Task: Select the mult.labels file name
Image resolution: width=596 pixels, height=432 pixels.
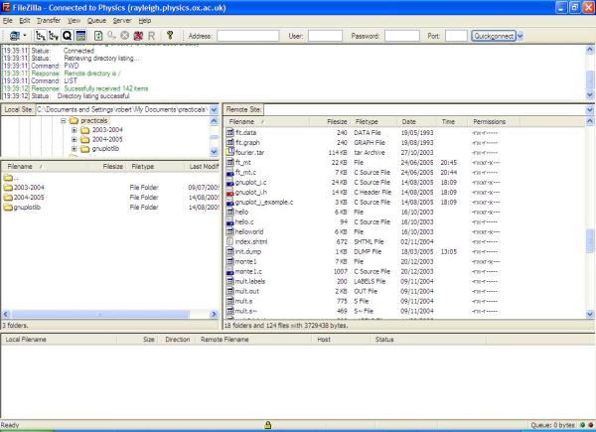Action: click(x=250, y=281)
